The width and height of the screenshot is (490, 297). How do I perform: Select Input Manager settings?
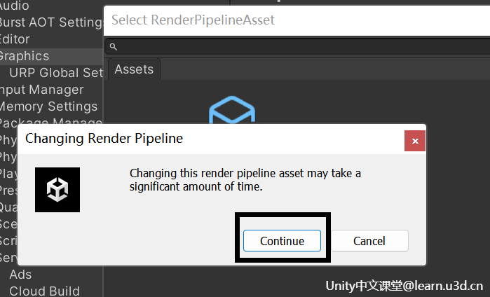pyautogui.click(x=41, y=90)
